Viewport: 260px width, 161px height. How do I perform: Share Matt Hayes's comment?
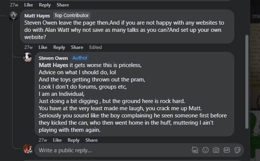tap(77, 47)
